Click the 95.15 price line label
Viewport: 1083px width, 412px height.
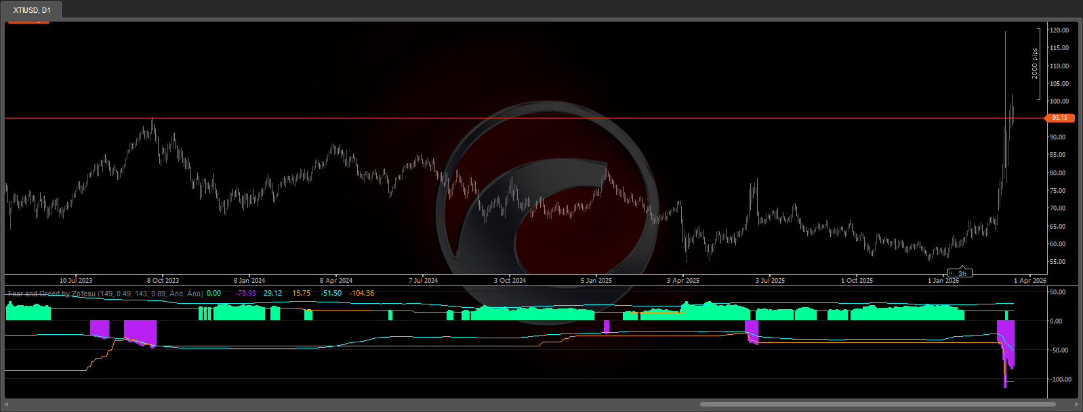point(1059,118)
